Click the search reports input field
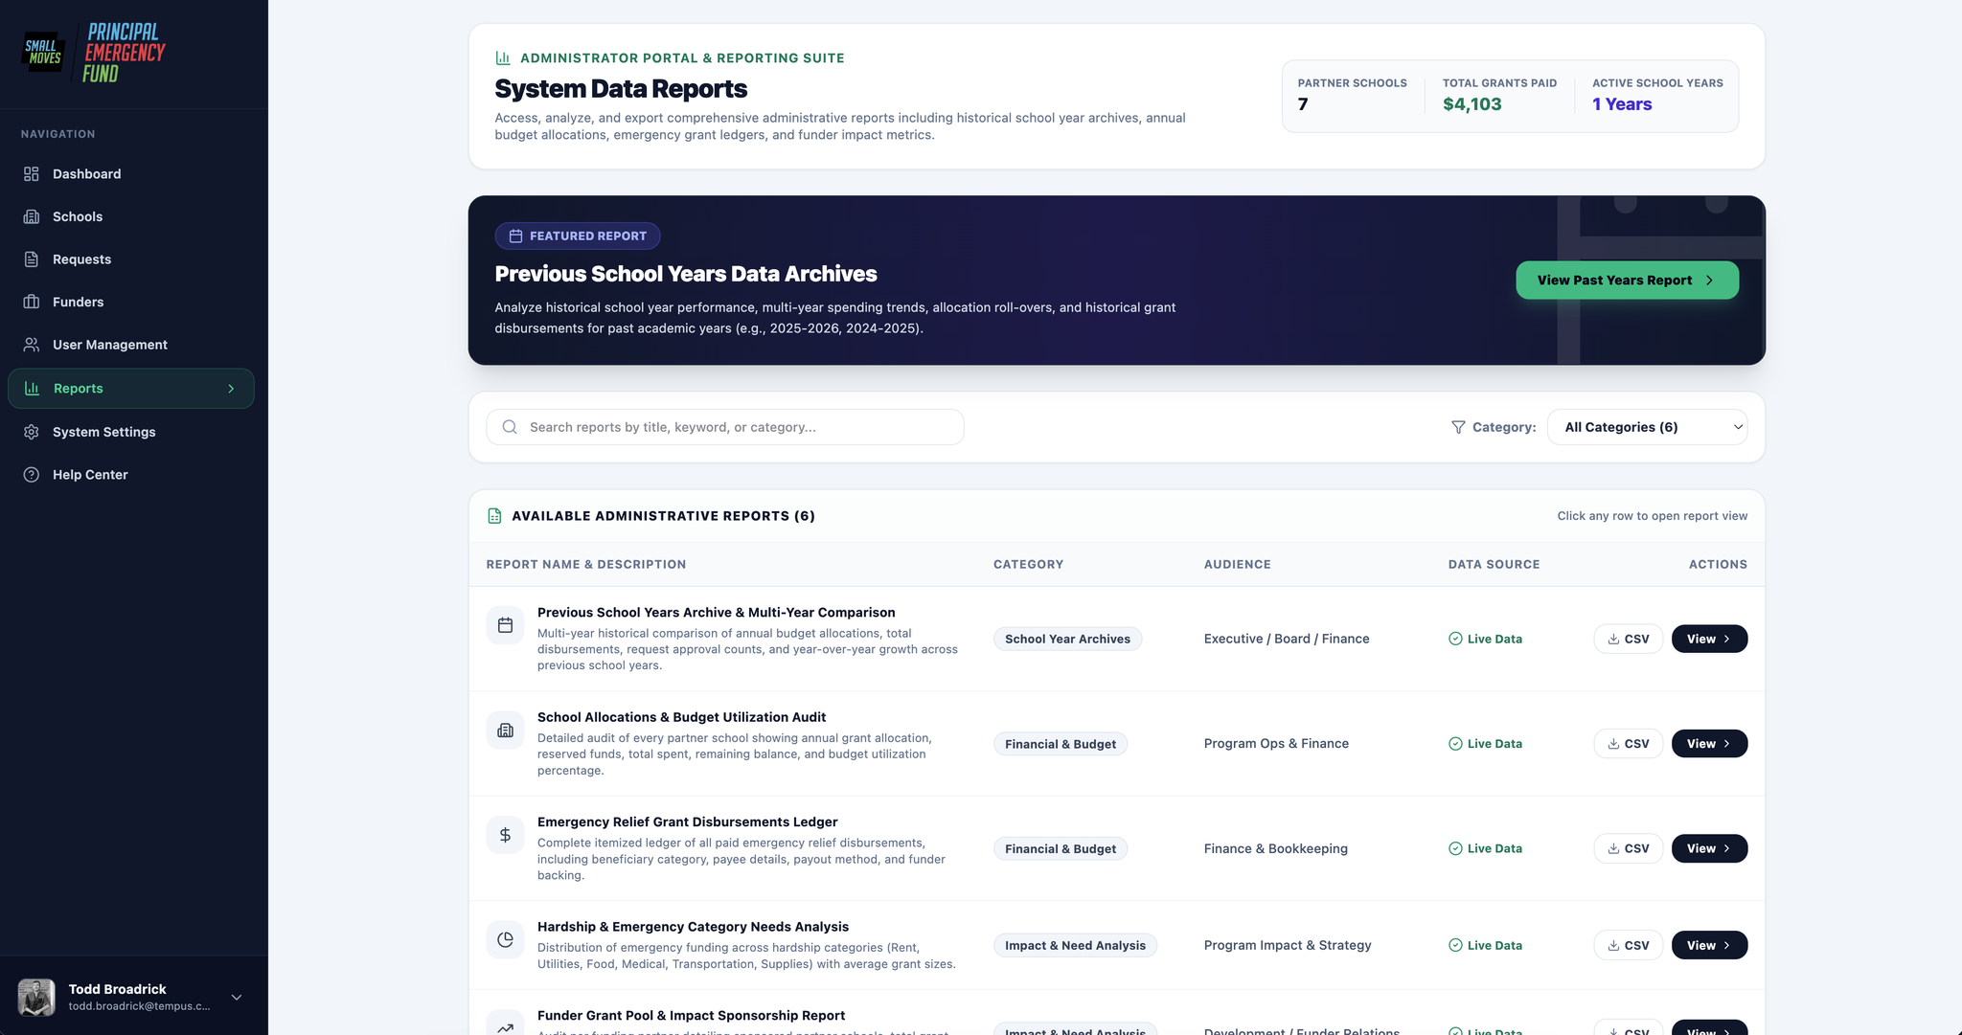Viewport: 1962px width, 1035px height. (x=725, y=427)
